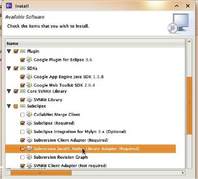Collapse the SDKs category tree
The height and width of the screenshot is (179, 198).
click(9, 68)
